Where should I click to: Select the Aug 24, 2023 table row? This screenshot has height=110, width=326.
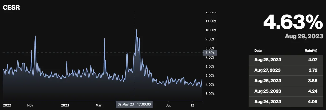286,101
